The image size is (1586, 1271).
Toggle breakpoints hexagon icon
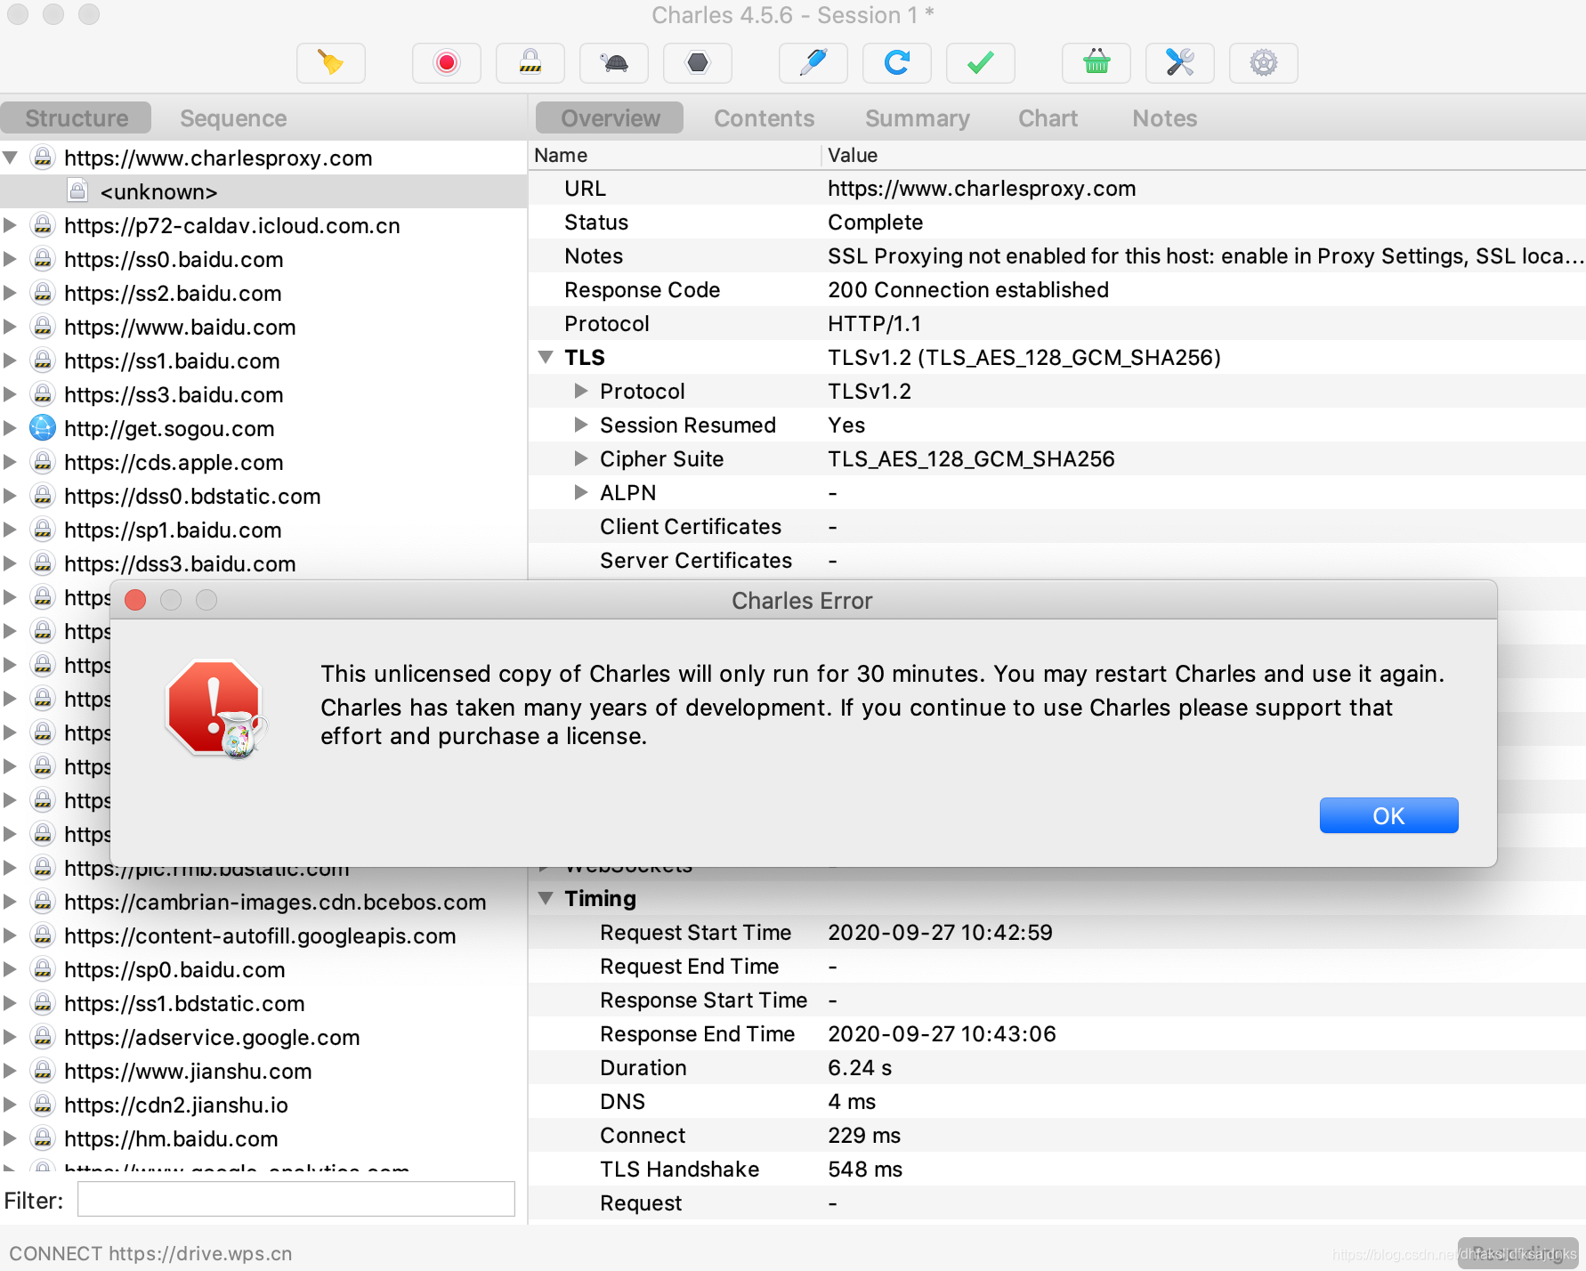698,63
